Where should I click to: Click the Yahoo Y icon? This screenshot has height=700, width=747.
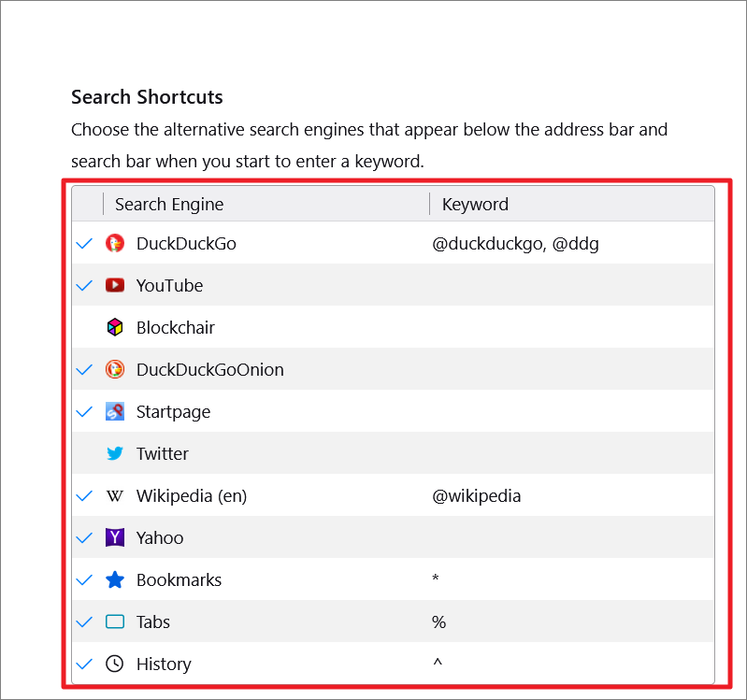[115, 537]
